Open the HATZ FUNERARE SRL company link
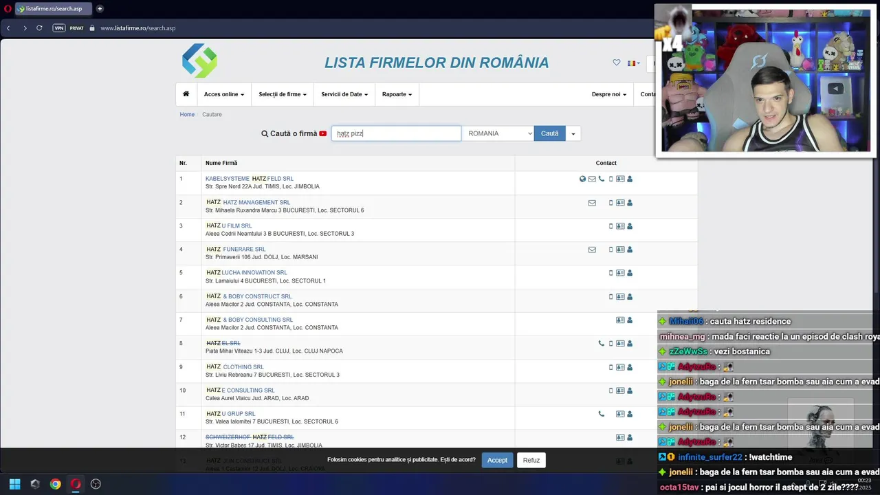 pyautogui.click(x=236, y=250)
